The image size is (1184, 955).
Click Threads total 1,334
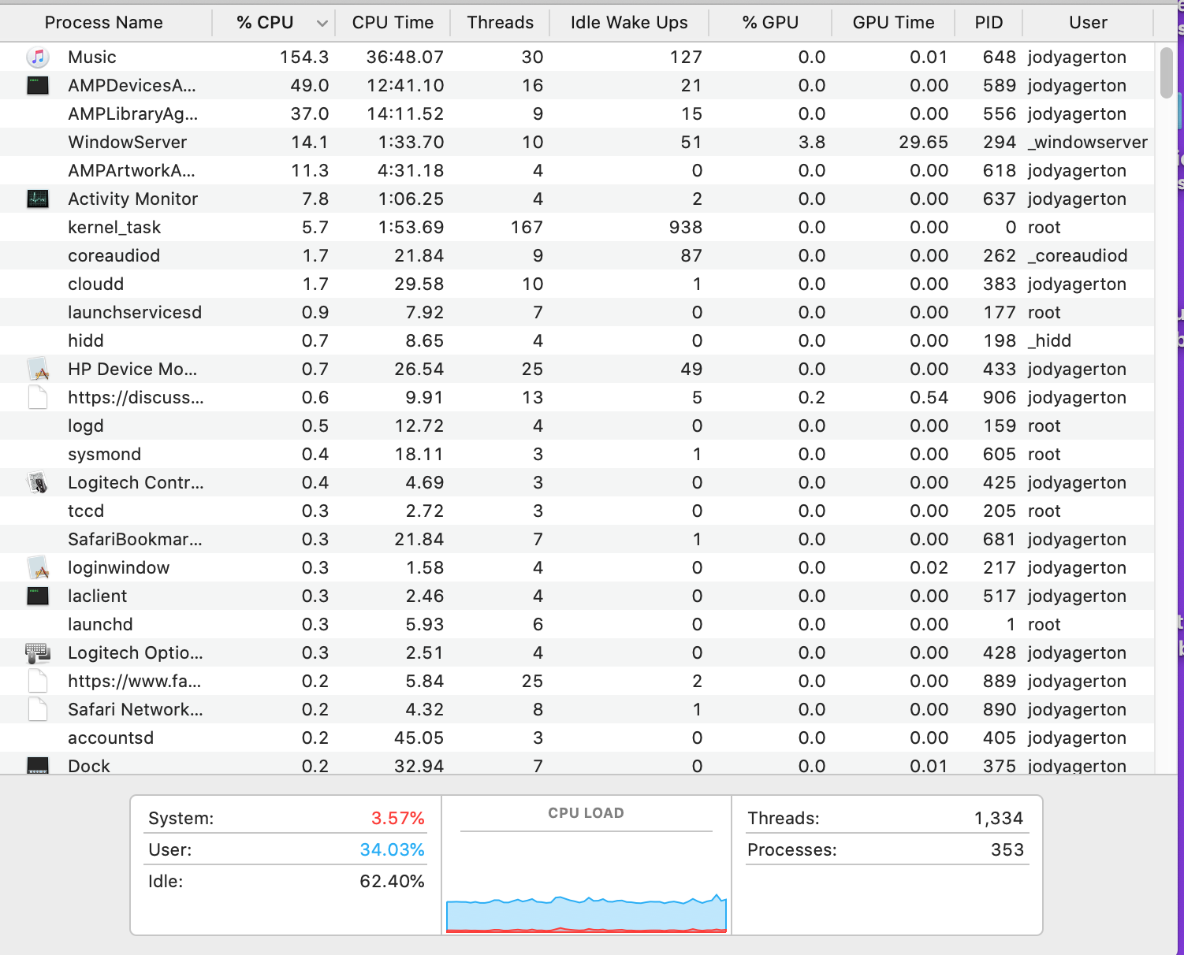click(x=999, y=818)
